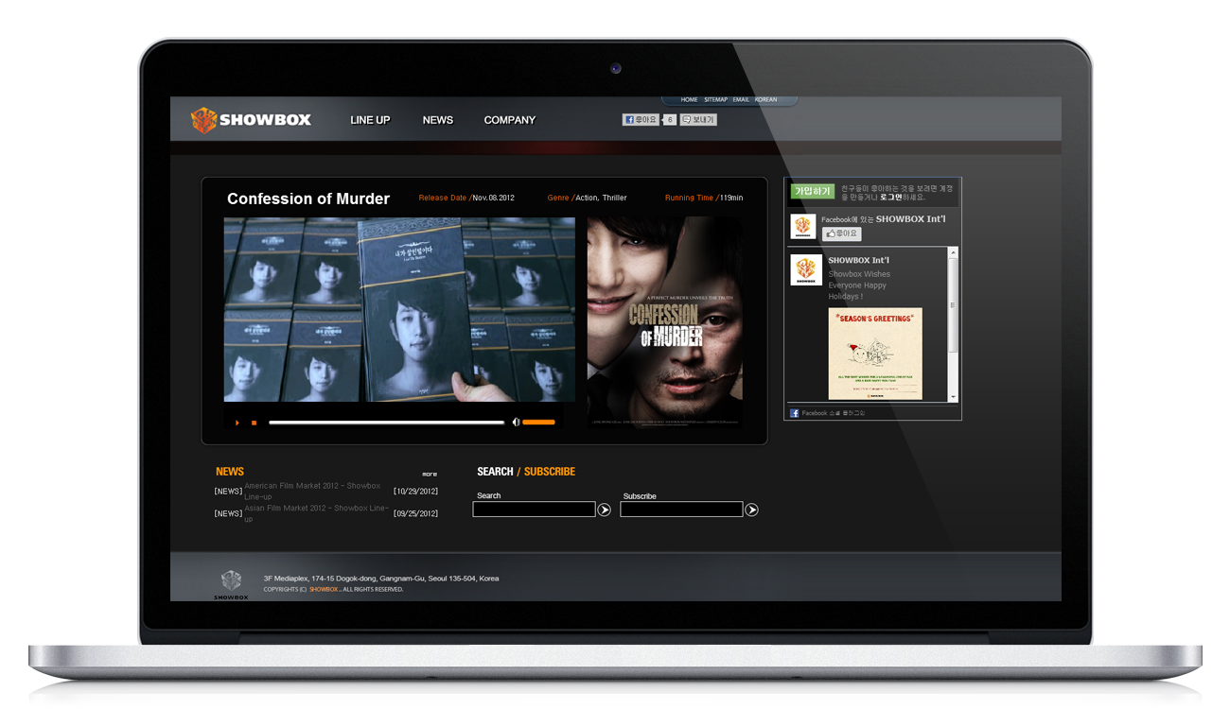Click the running time '119min'
The height and width of the screenshot is (709, 1230).
click(730, 198)
